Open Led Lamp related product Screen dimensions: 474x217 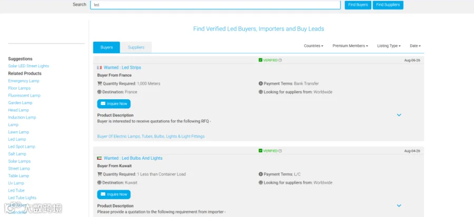[17, 139]
